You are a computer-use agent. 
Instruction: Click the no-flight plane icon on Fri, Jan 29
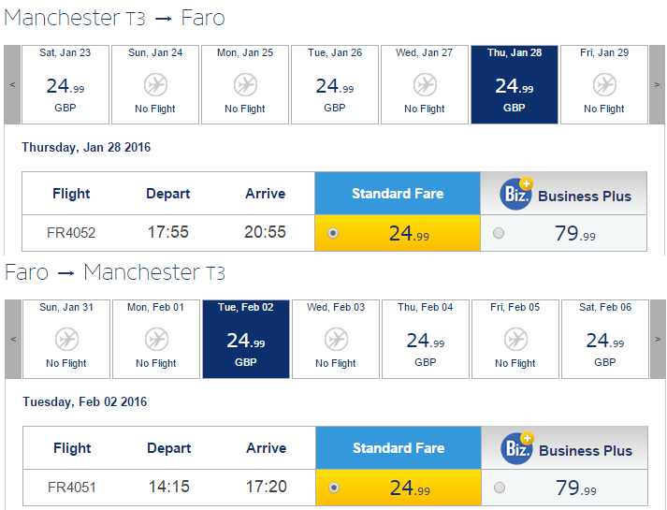(604, 84)
